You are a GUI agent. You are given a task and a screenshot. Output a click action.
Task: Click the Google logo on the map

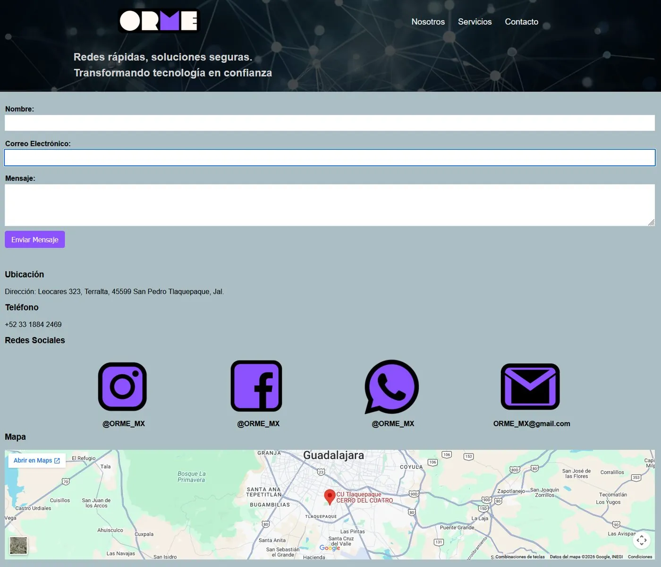click(x=330, y=548)
